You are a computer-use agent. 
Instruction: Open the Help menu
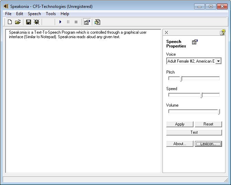(x=65, y=14)
